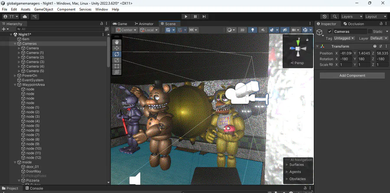Open the Local rotation handle dropdown
This screenshot has height=193, width=390.
click(149, 30)
